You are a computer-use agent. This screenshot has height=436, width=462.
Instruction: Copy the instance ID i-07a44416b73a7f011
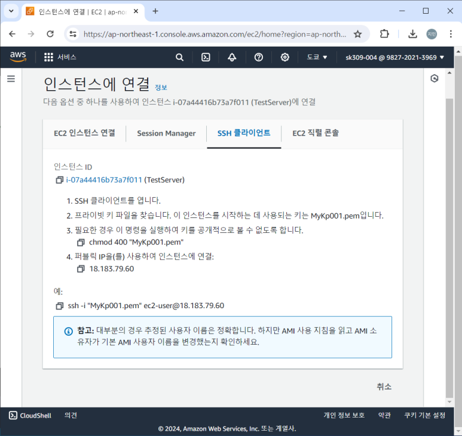click(60, 180)
